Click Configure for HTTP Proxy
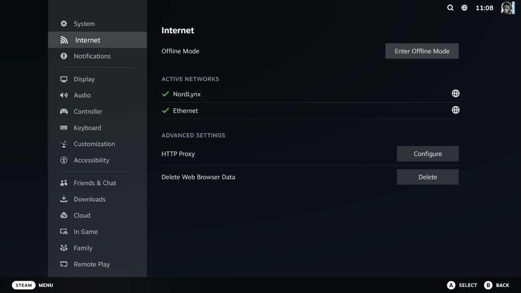Viewport: 521px width, 293px height. point(427,153)
